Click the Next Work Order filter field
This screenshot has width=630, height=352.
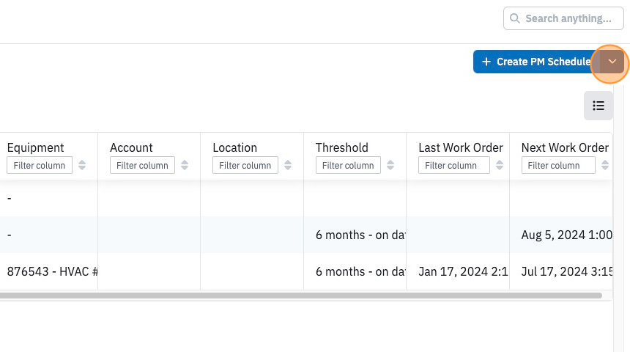(558, 165)
